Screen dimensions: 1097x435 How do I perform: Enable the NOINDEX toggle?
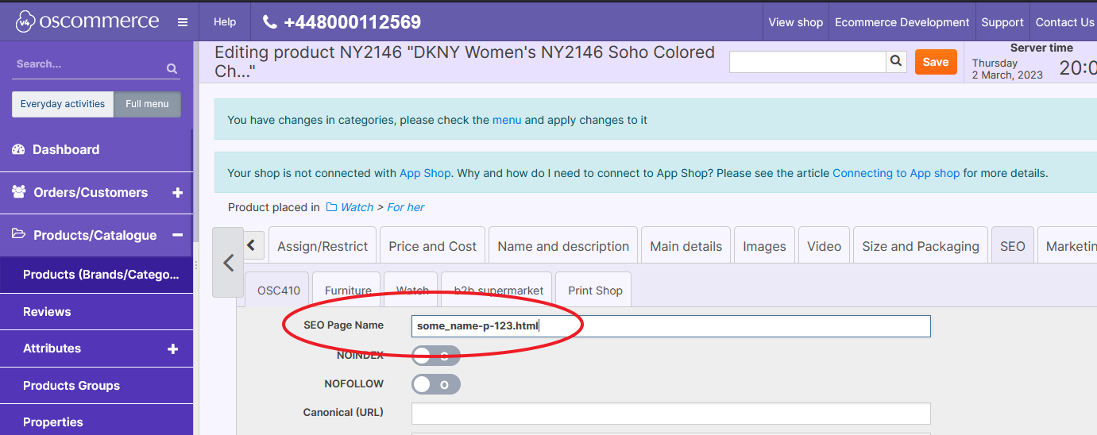pyautogui.click(x=435, y=356)
